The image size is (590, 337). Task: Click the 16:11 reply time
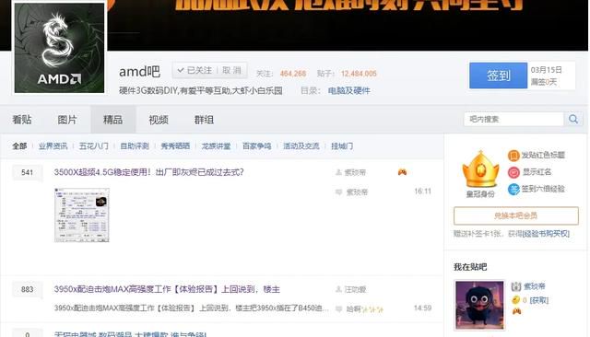pos(422,192)
